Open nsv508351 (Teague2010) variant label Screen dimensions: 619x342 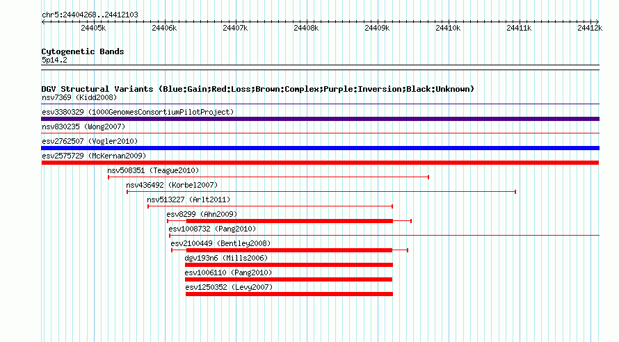pos(153,170)
